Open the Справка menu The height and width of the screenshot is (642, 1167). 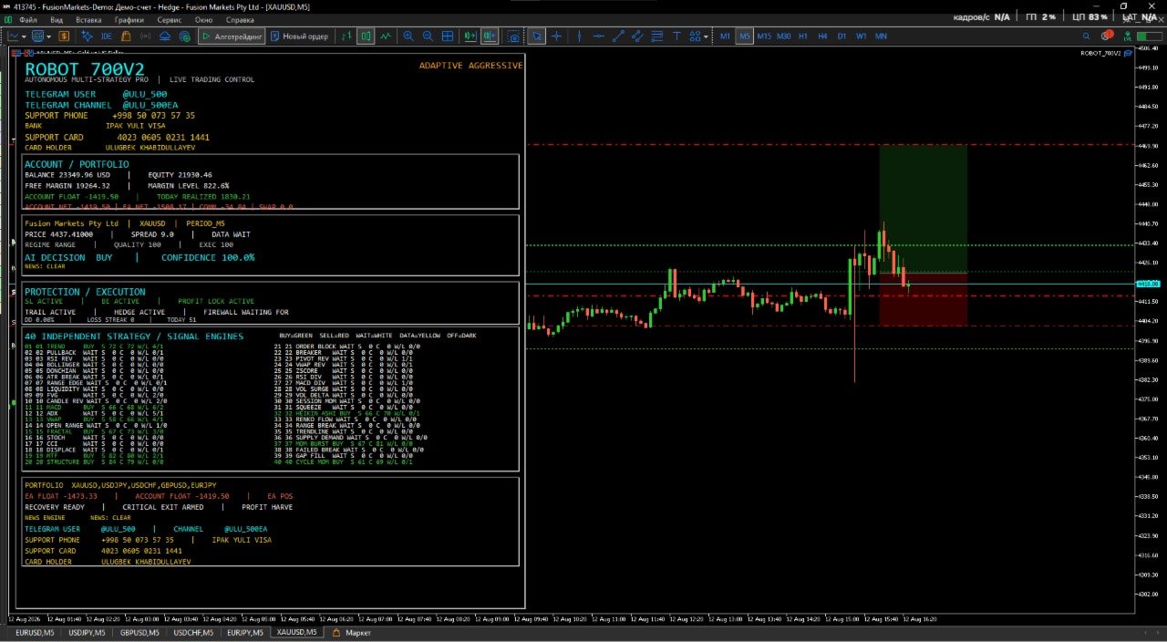point(240,19)
